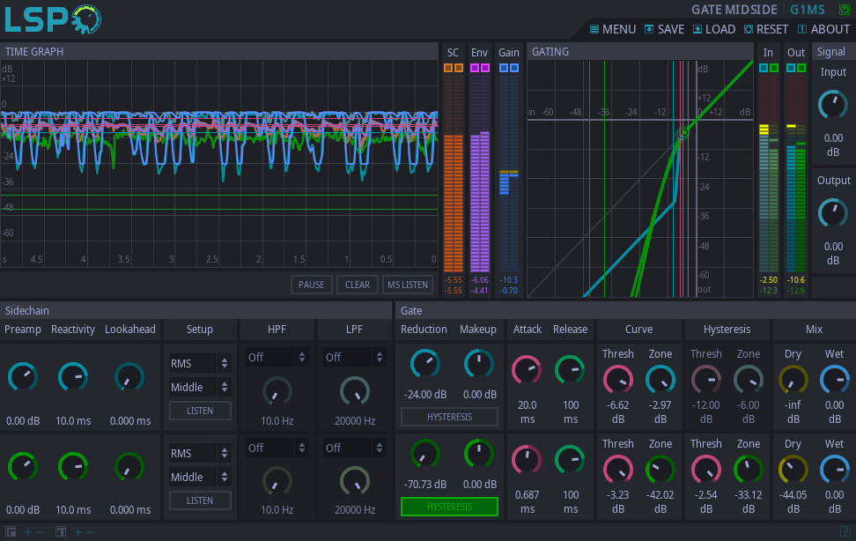The image size is (856, 541).
Task: Click the TIME GRAPH waveform display
Action: [219, 163]
